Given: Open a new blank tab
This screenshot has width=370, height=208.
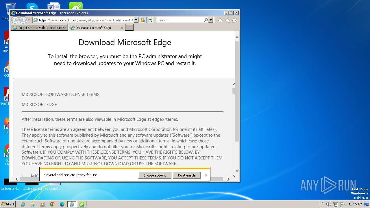Looking at the screenshot, I should click(129, 28).
